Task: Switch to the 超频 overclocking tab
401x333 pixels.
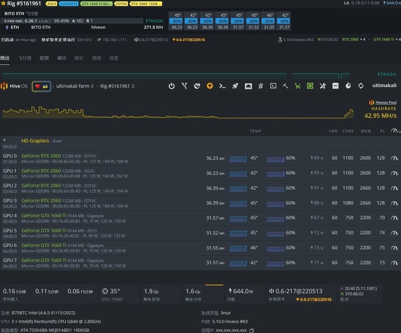Action: click(x=44, y=58)
